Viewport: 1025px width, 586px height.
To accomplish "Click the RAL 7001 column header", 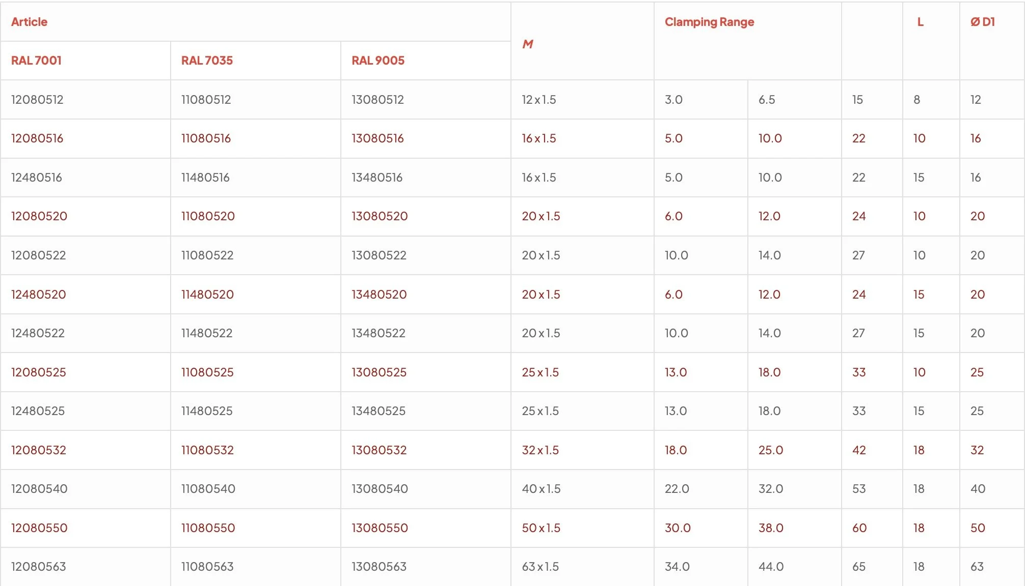I will pos(36,61).
